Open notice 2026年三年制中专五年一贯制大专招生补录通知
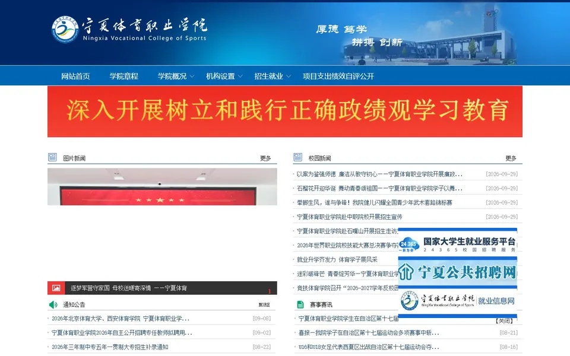This screenshot has height=356, width=570. pyautogui.click(x=110, y=347)
